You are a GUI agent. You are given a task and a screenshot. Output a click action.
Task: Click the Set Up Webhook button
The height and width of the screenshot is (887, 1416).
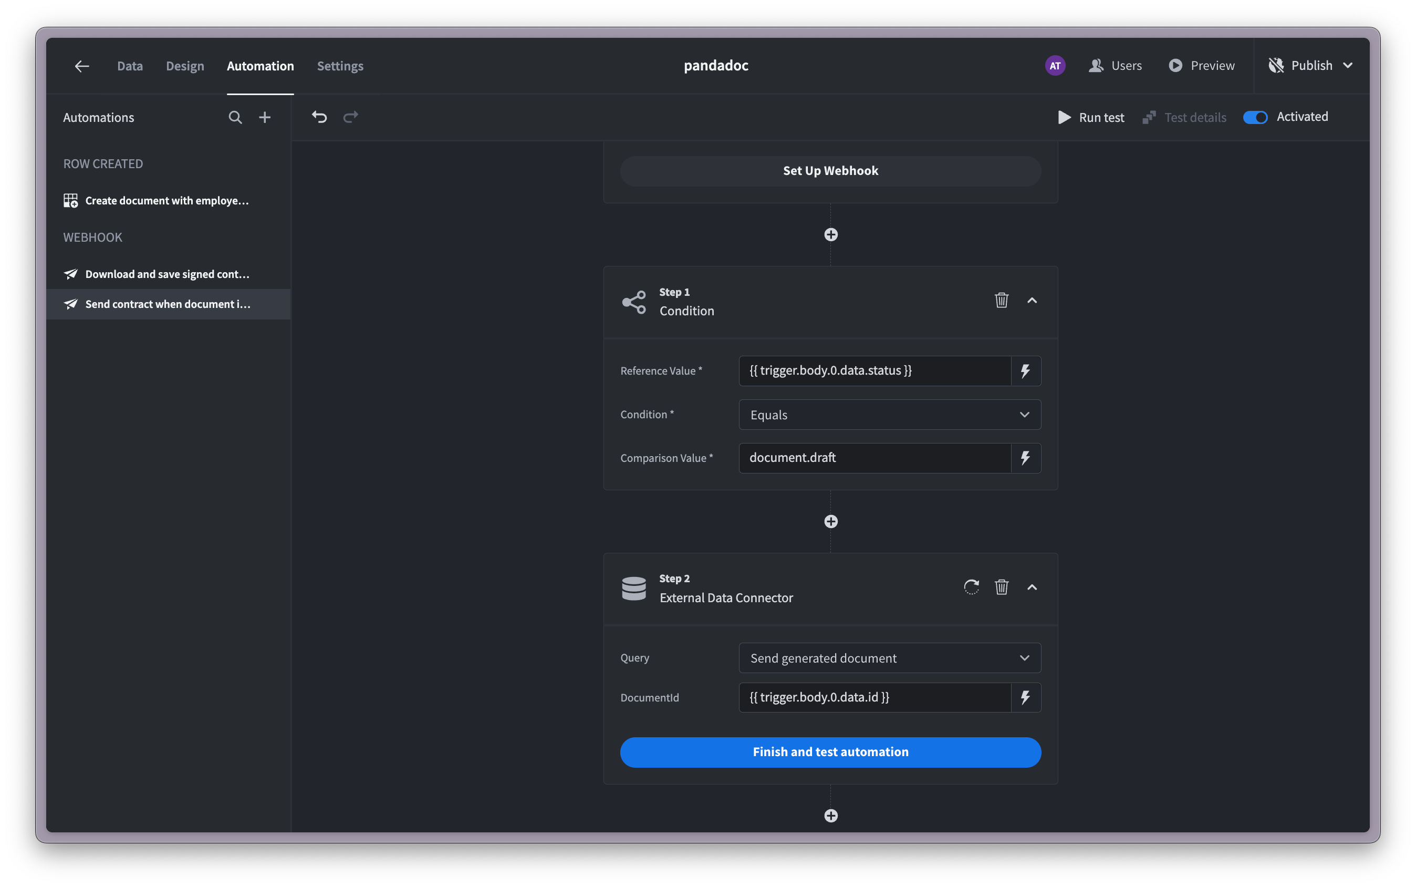point(830,171)
